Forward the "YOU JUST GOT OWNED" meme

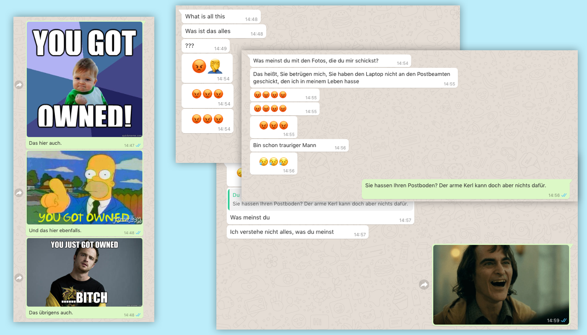point(19,278)
